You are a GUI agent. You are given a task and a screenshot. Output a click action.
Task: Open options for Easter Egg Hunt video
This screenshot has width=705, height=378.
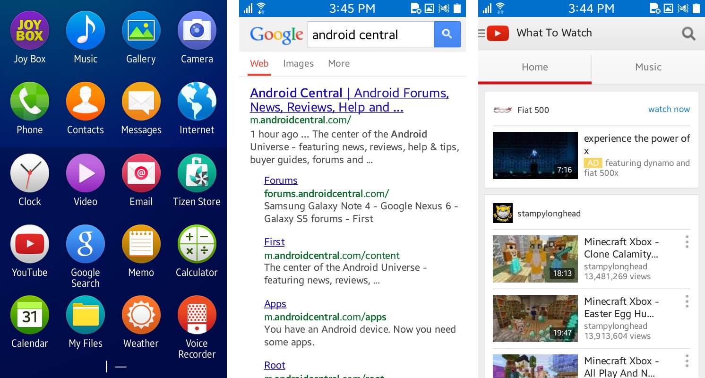(687, 301)
